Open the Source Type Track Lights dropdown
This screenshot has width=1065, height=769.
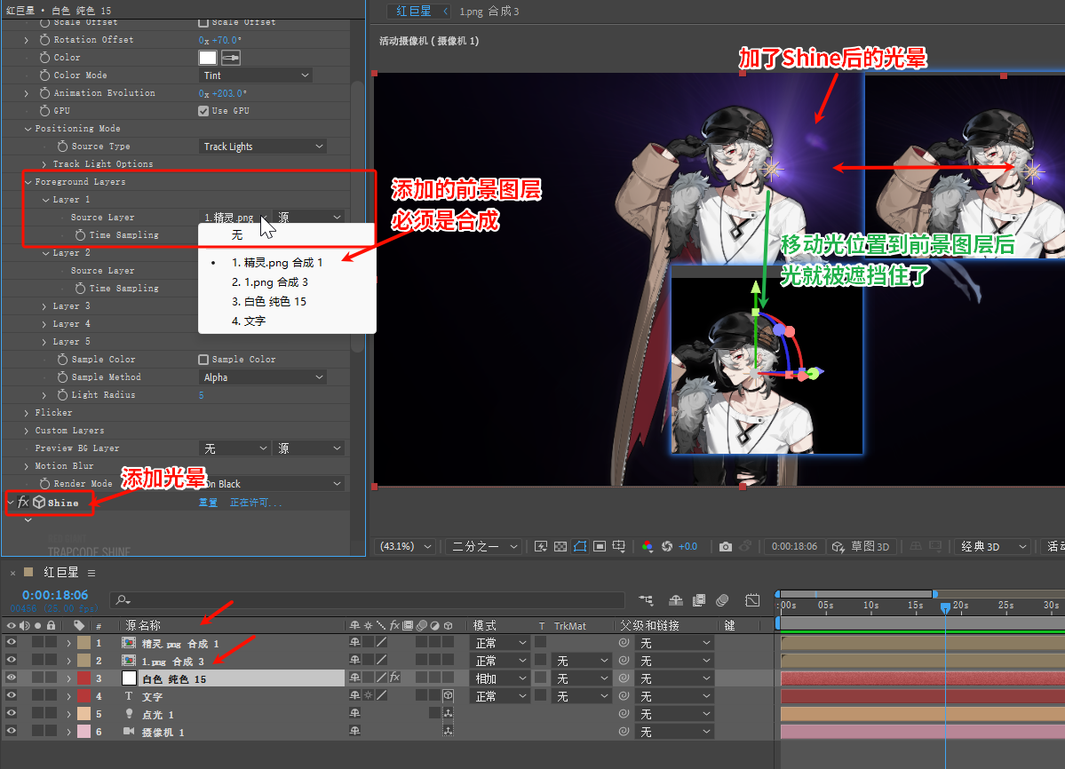pos(263,147)
